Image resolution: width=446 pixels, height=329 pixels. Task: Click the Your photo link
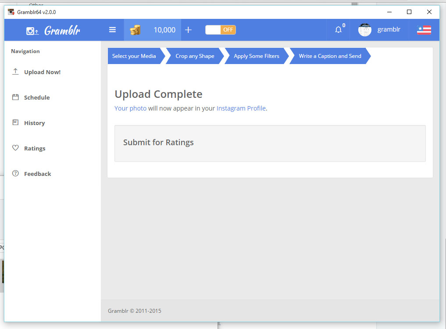click(x=130, y=108)
